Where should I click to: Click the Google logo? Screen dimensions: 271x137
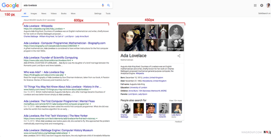pos(10,5)
